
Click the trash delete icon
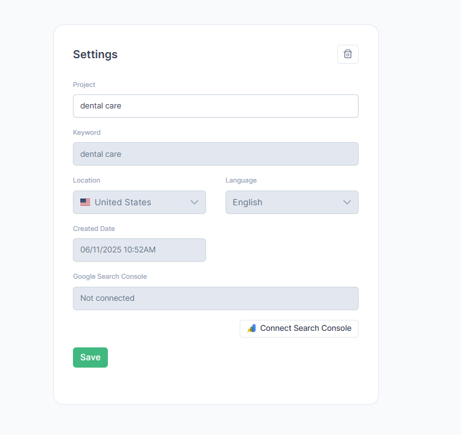348,54
